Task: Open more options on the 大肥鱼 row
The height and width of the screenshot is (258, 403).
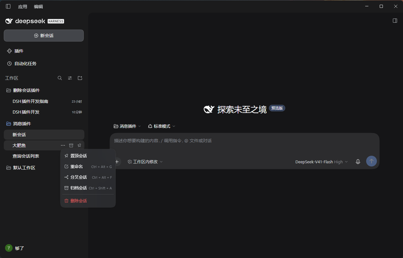Action: pyautogui.click(x=63, y=145)
